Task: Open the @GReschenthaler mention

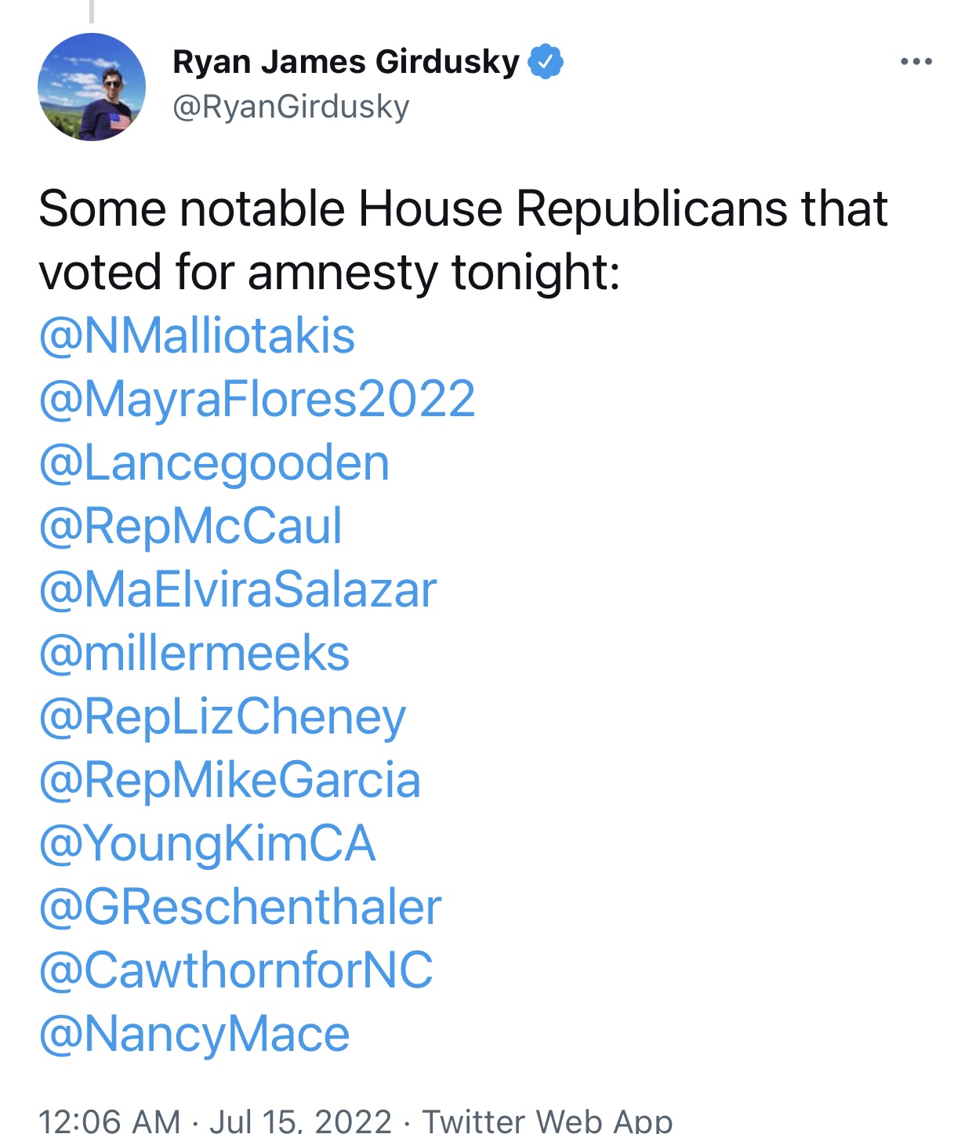Action: click(240, 907)
